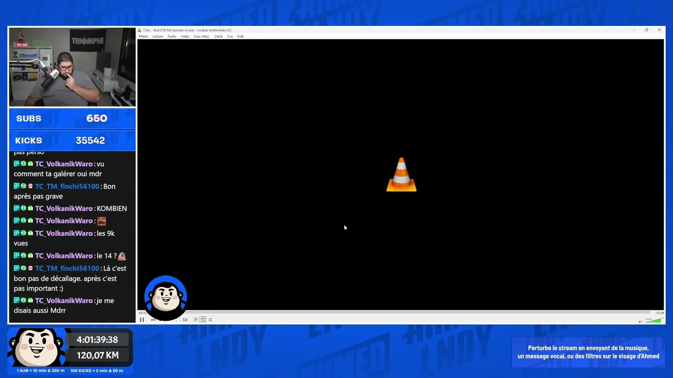This screenshot has width=673, height=378.
Task: Click the SUBS 650 counter
Action: coord(72,119)
